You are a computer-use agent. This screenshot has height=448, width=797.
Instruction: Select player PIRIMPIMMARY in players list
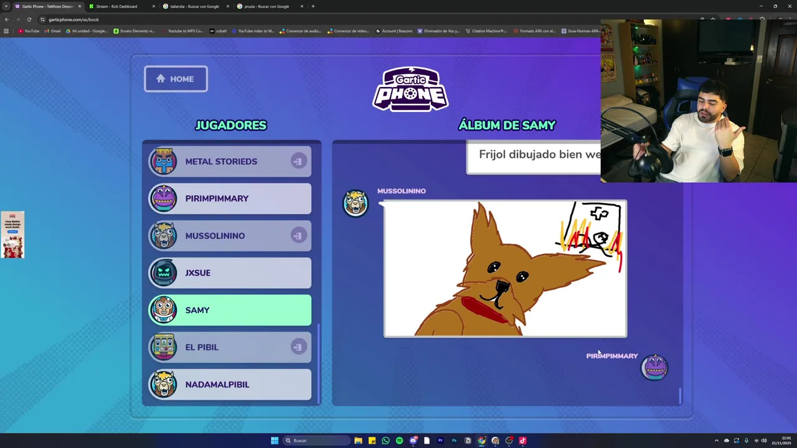tap(230, 198)
